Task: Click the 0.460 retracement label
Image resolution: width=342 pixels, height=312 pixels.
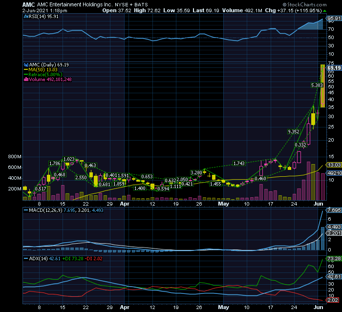Action: tap(260, 179)
